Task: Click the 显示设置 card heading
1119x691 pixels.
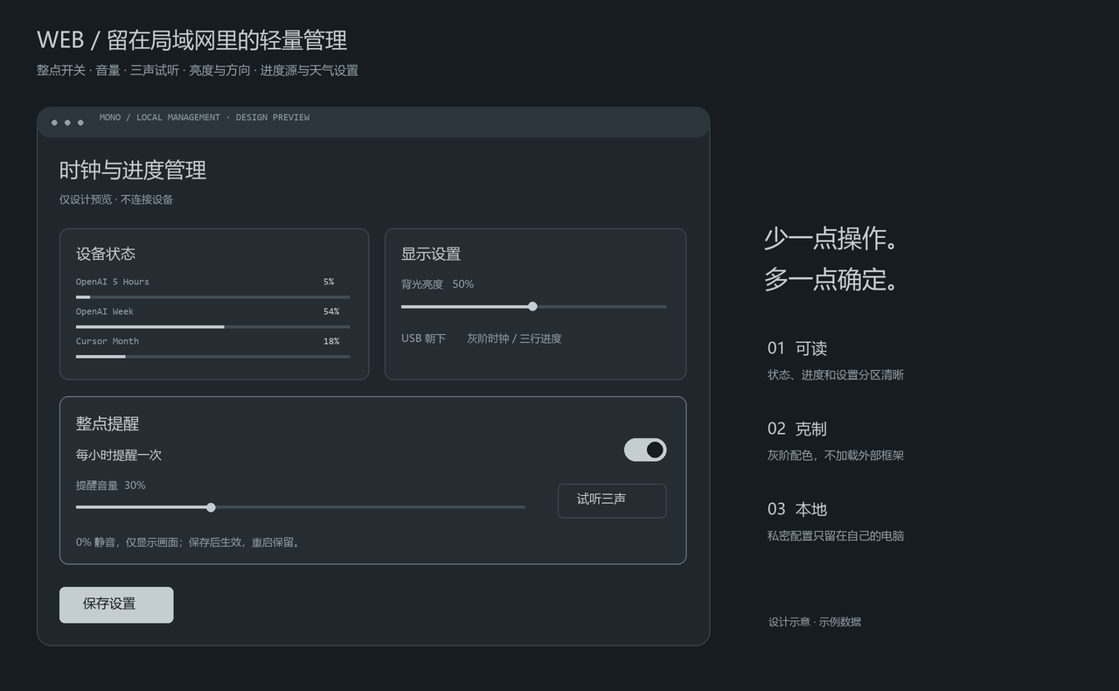Action: (431, 254)
